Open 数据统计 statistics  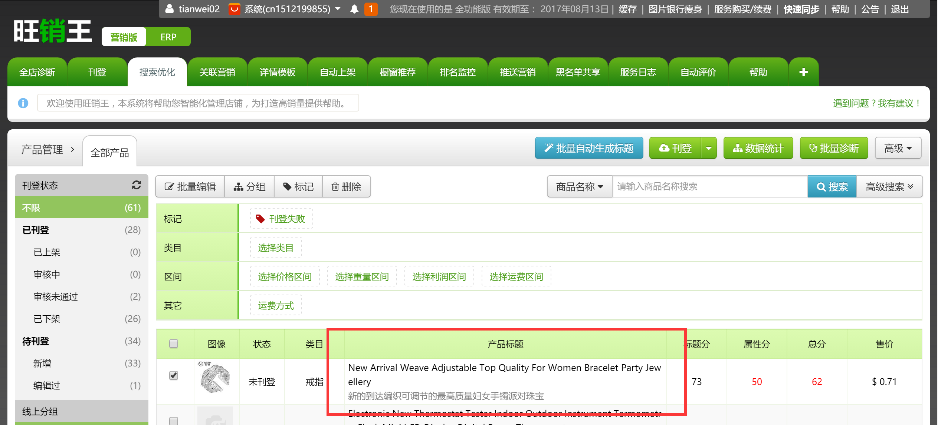point(758,148)
